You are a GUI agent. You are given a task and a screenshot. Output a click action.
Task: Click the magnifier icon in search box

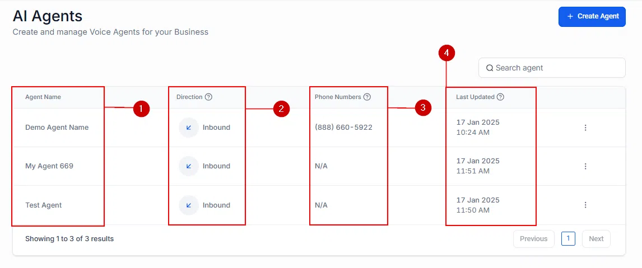[x=489, y=68]
